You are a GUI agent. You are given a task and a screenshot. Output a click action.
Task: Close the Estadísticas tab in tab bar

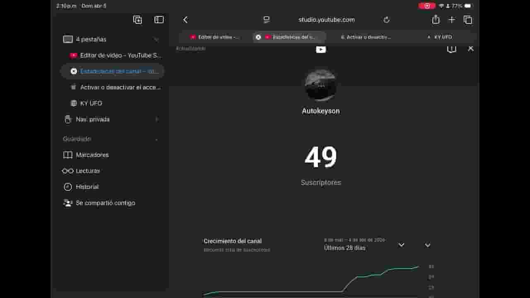(x=258, y=37)
